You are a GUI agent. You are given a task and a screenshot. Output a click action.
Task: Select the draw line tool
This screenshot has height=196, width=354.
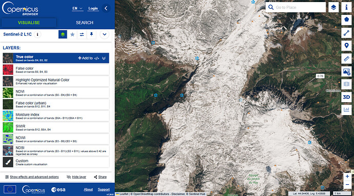[346, 33]
